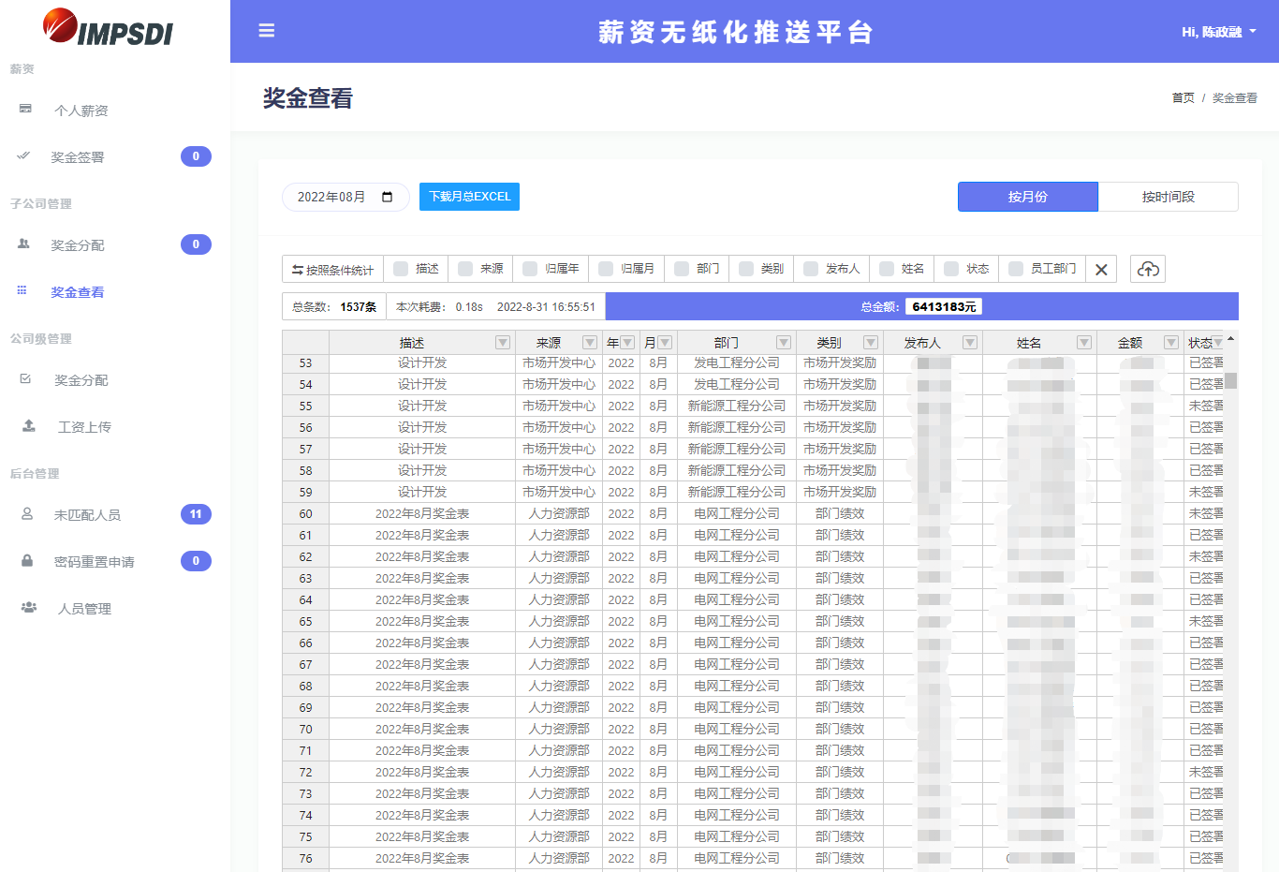Click the 11 badge next to 未匹配人员
This screenshot has height=872, width=1279.
click(x=196, y=514)
